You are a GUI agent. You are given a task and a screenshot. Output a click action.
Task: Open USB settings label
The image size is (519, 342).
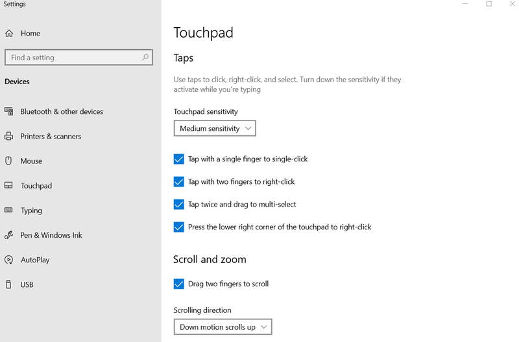click(x=27, y=284)
